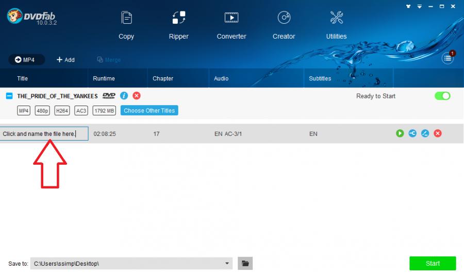Screen dimensions: 464x275
Task: Click the DVD source type icon
Action: coord(109,96)
